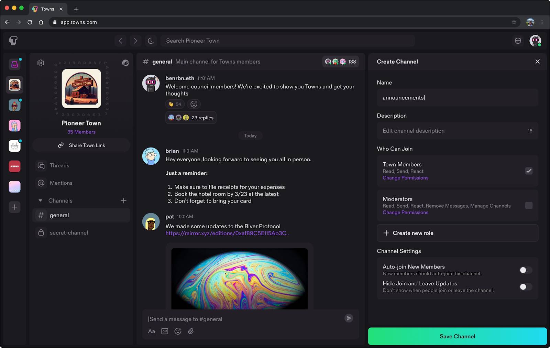Open the Threads menu item
Viewport: 550px width, 348px height.
81,165
